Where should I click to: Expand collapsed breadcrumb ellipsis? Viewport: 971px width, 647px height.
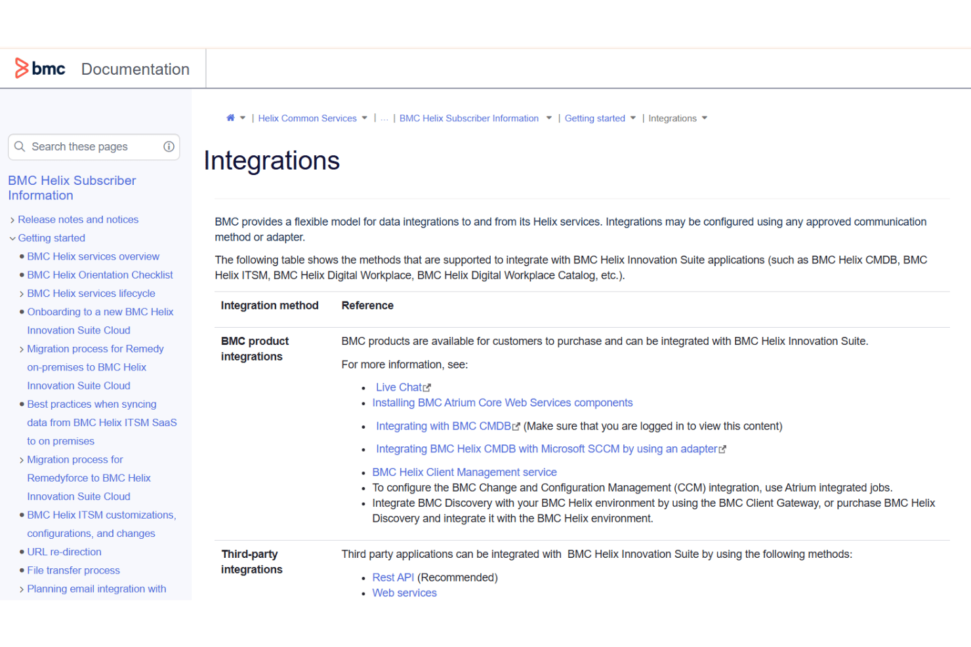click(384, 119)
